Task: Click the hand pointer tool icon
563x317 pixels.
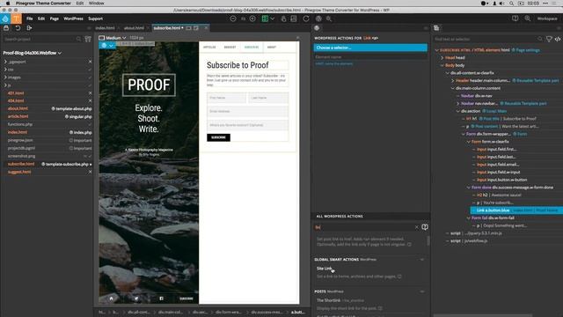Action: pos(283,18)
